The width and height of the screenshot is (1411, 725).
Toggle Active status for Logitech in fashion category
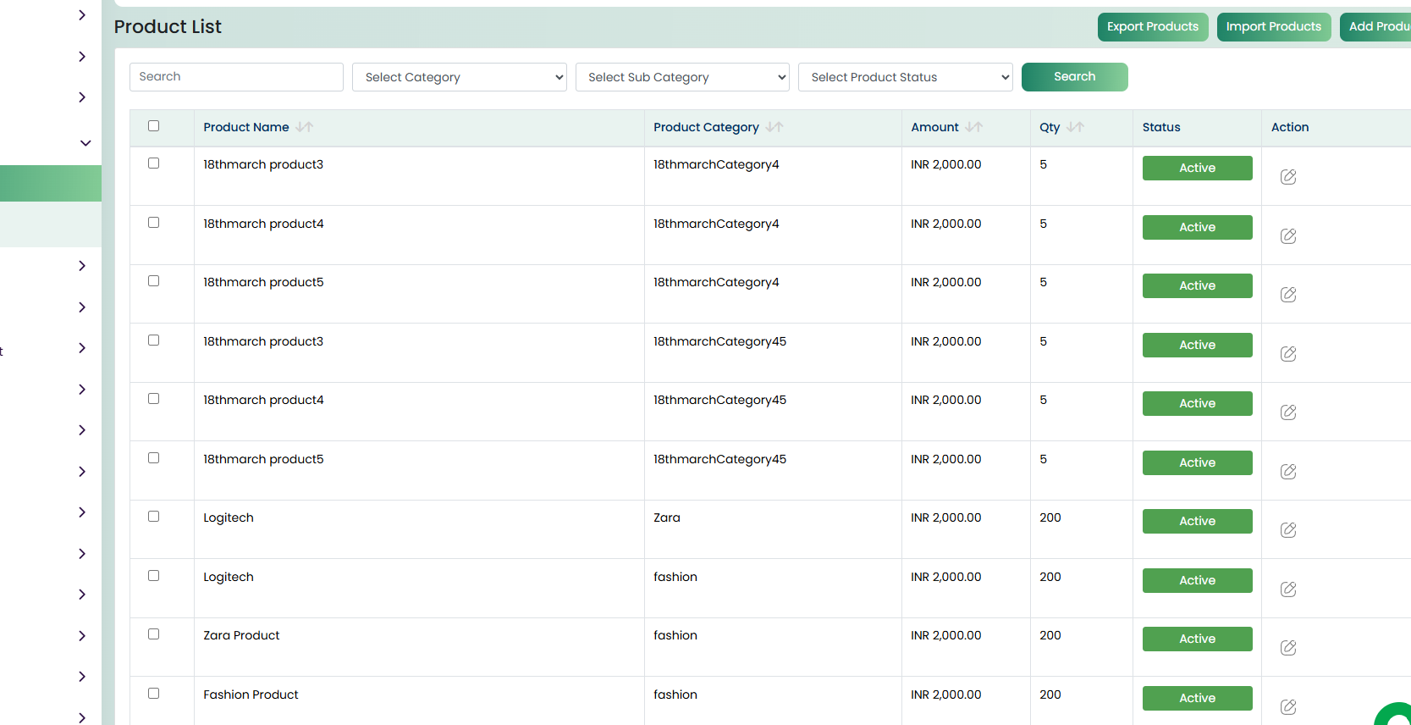point(1198,581)
